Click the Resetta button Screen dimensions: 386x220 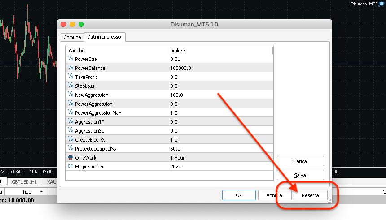point(311,195)
